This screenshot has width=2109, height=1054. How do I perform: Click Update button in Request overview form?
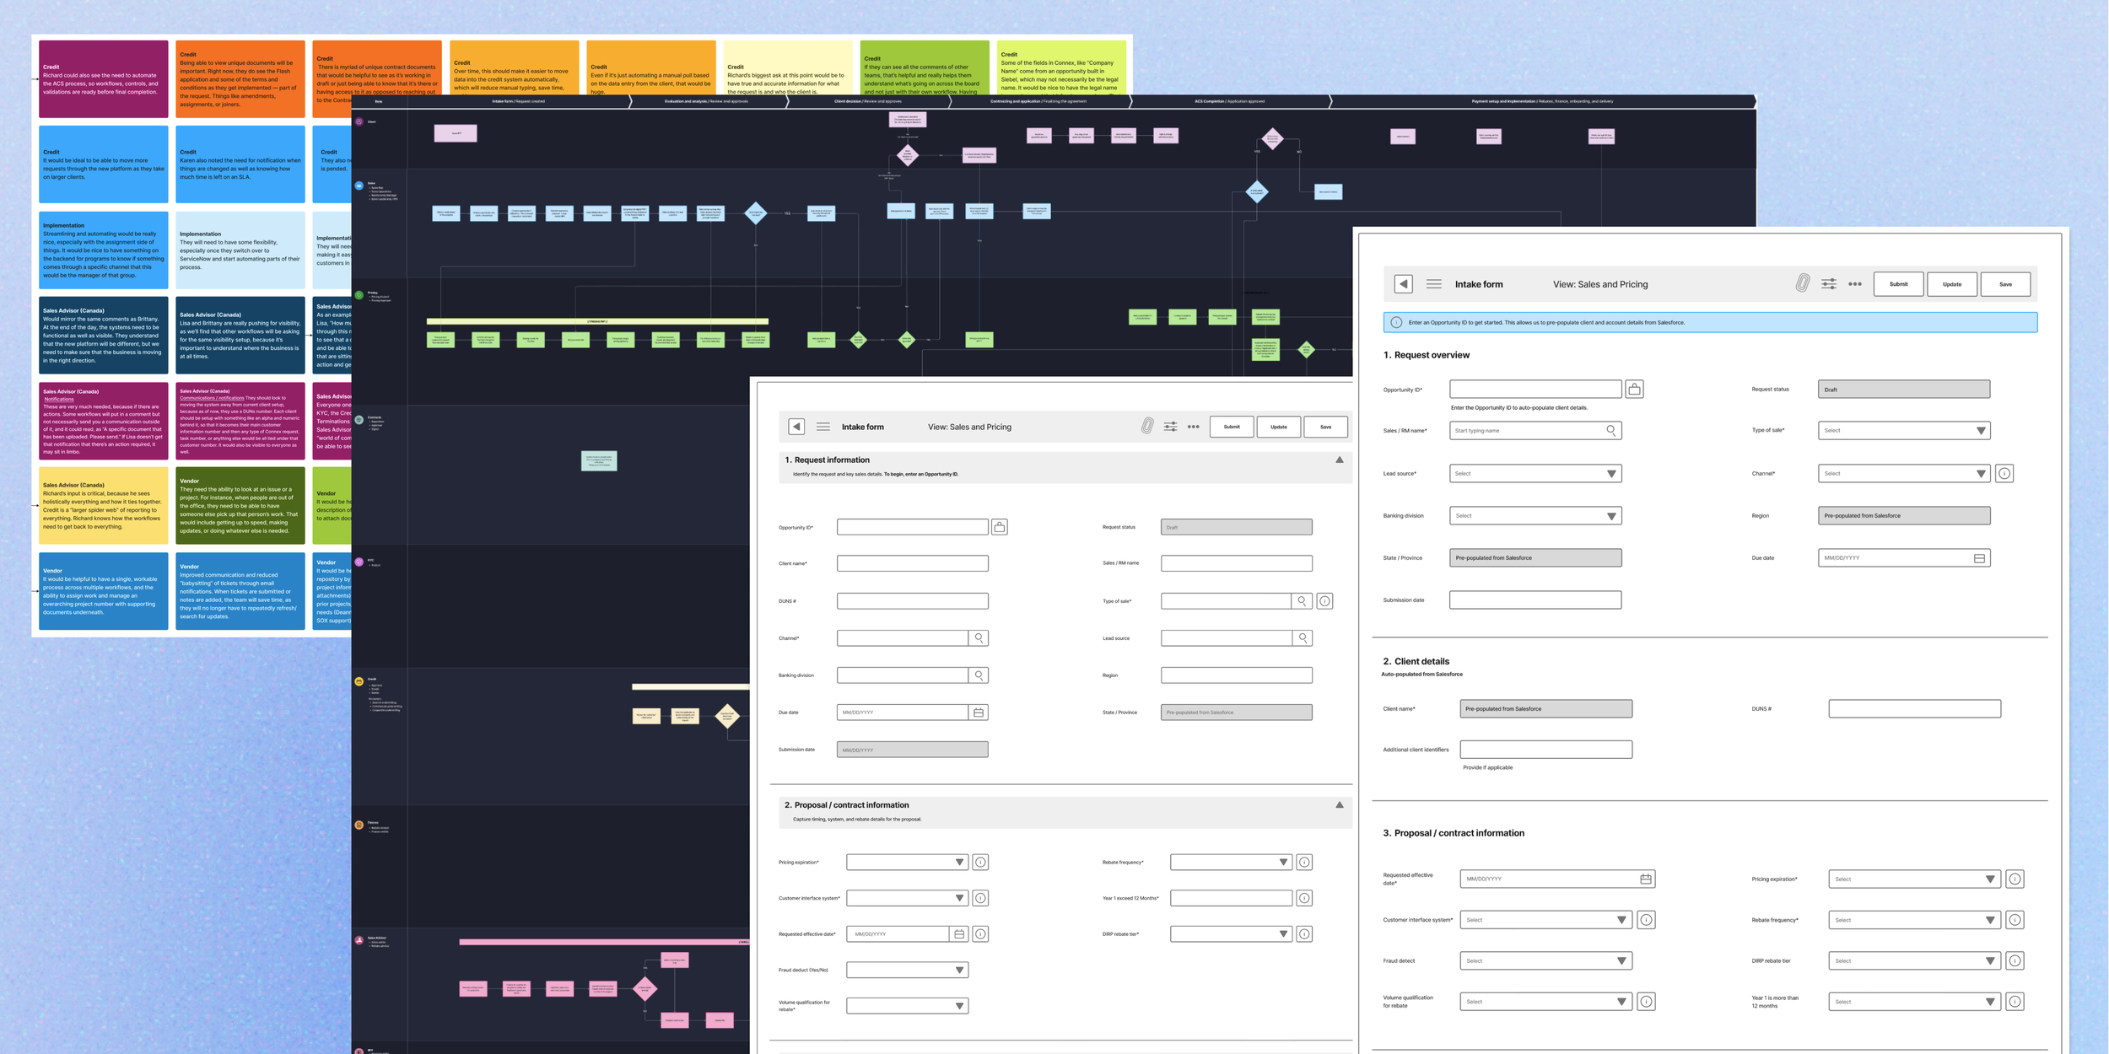click(x=1951, y=284)
